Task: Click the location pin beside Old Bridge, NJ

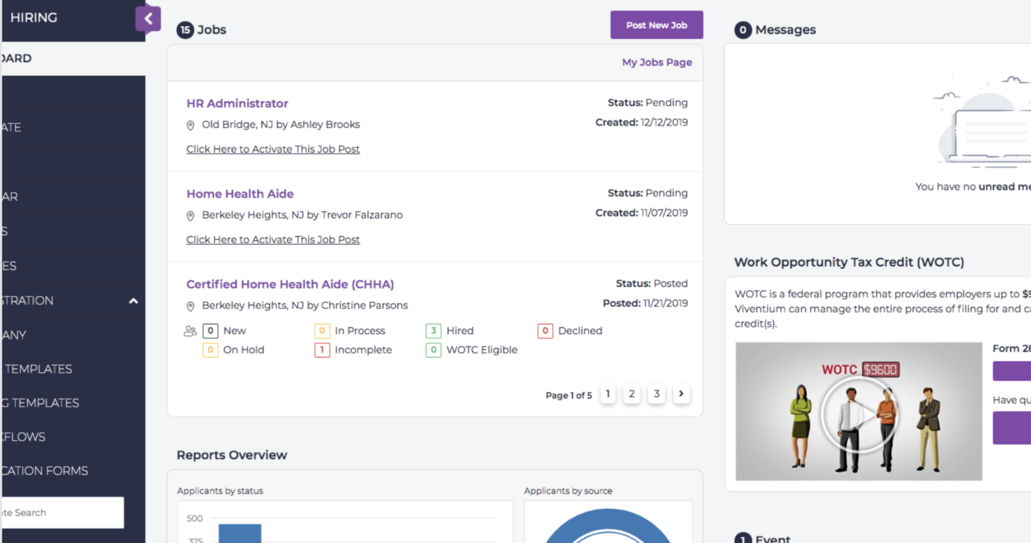Action: tap(190, 126)
